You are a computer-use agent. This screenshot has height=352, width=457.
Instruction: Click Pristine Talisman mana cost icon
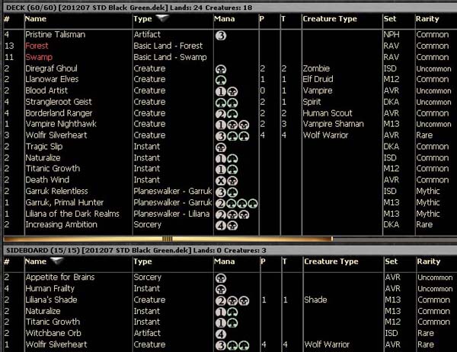pyautogui.click(x=221, y=36)
